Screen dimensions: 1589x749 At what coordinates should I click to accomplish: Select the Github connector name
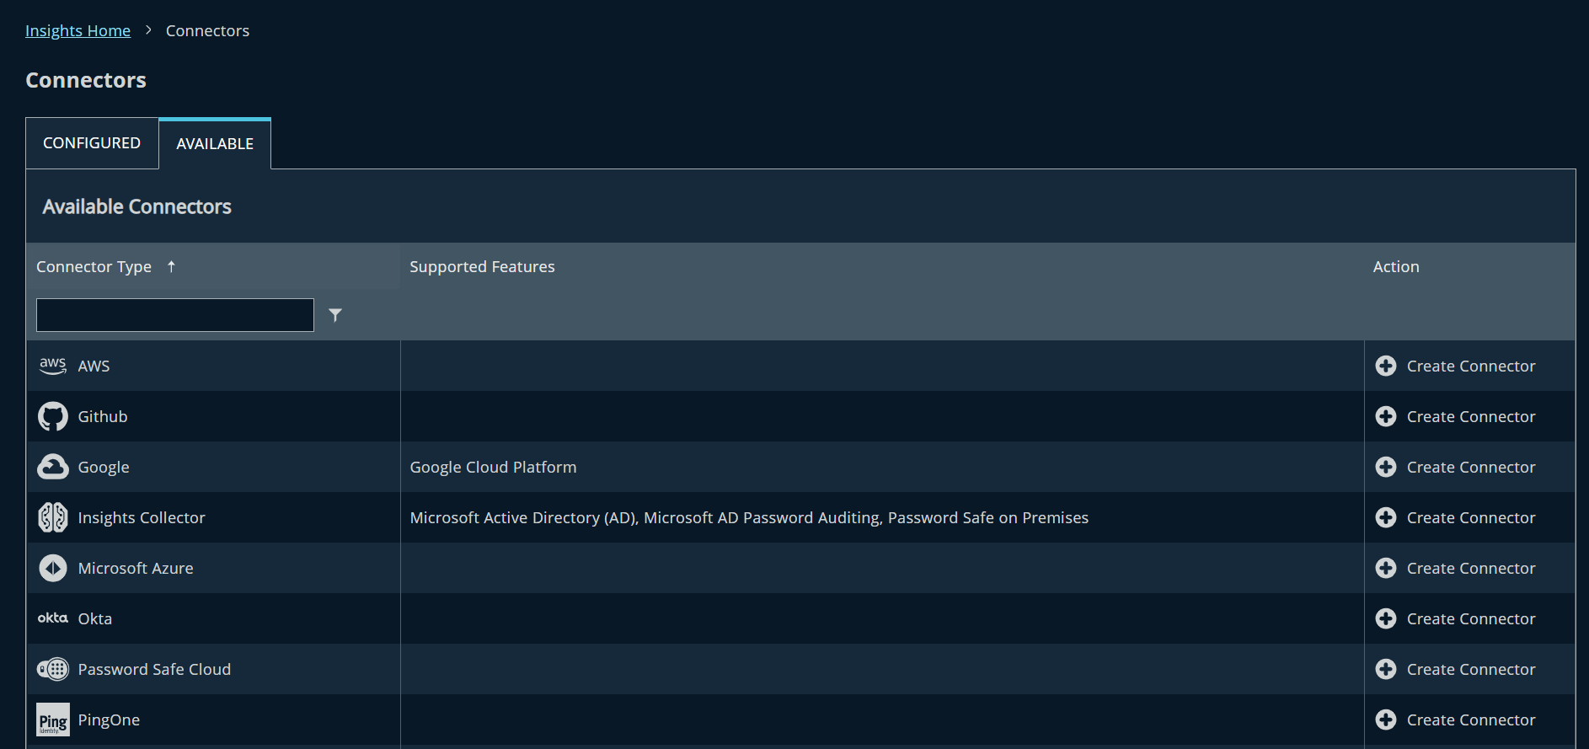[103, 416]
